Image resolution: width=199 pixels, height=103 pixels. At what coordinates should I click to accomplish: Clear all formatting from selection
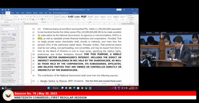(34, 16)
